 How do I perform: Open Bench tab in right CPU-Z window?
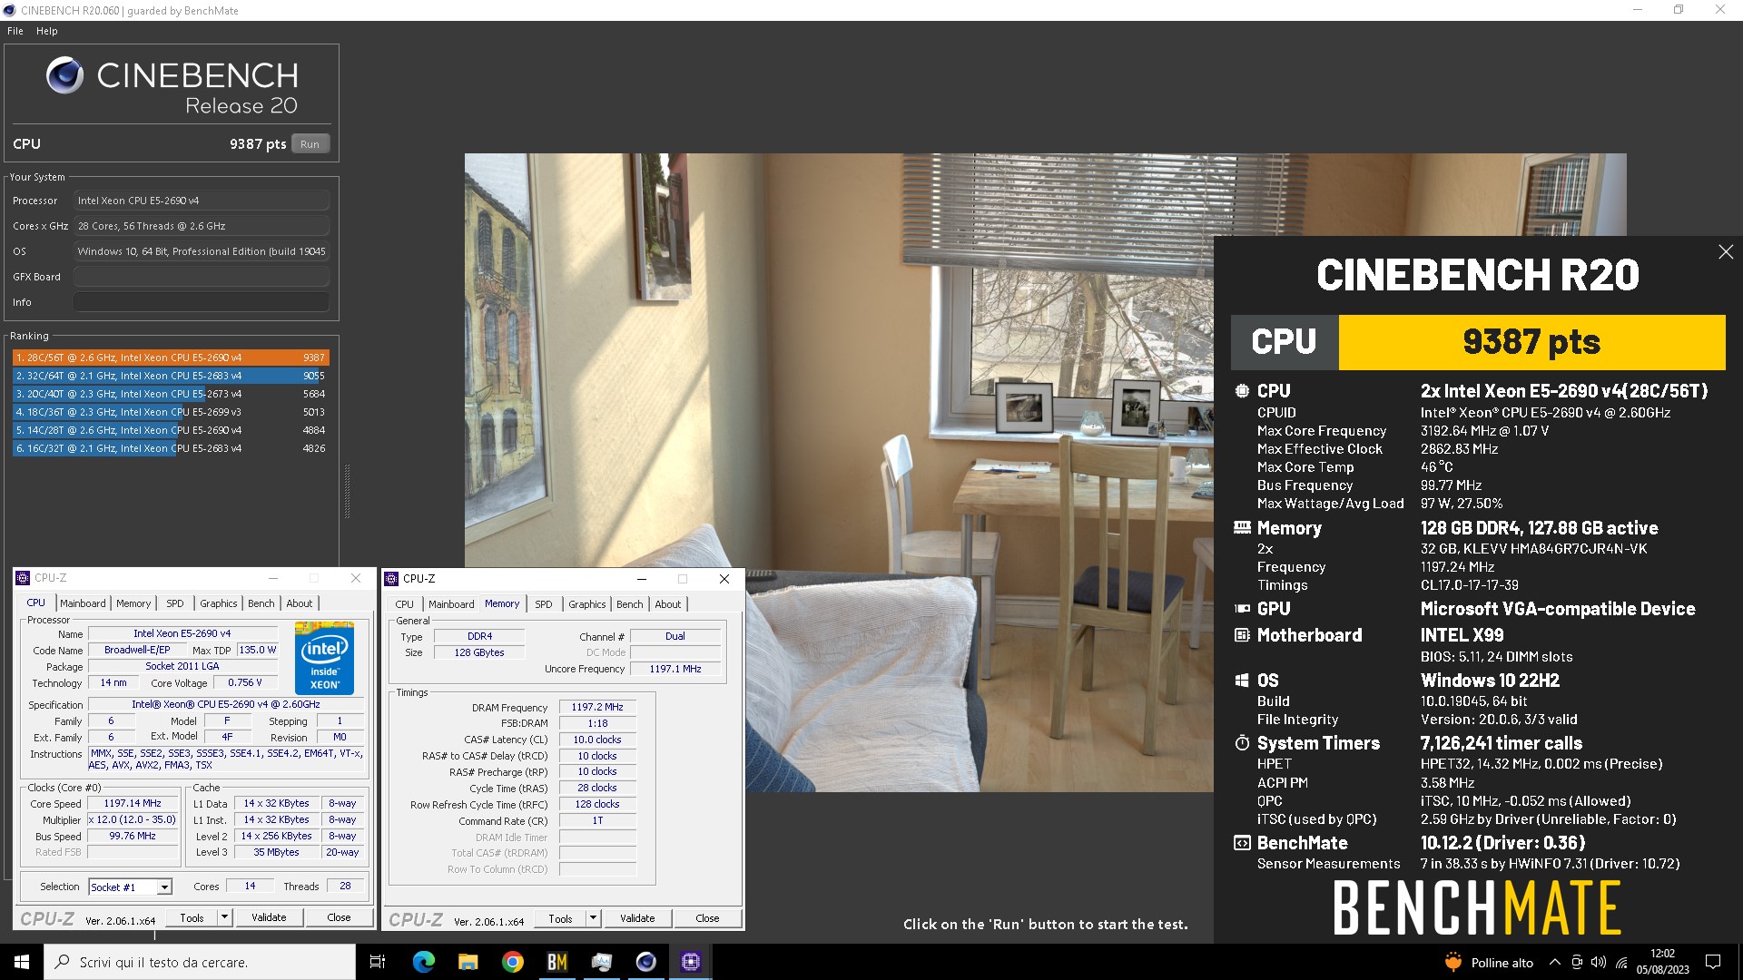click(x=630, y=604)
